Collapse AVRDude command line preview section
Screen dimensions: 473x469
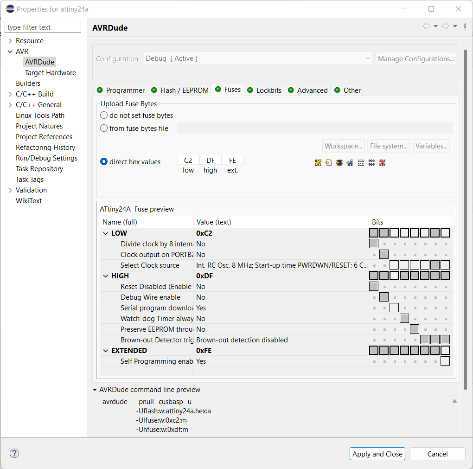[x=95, y=390]
